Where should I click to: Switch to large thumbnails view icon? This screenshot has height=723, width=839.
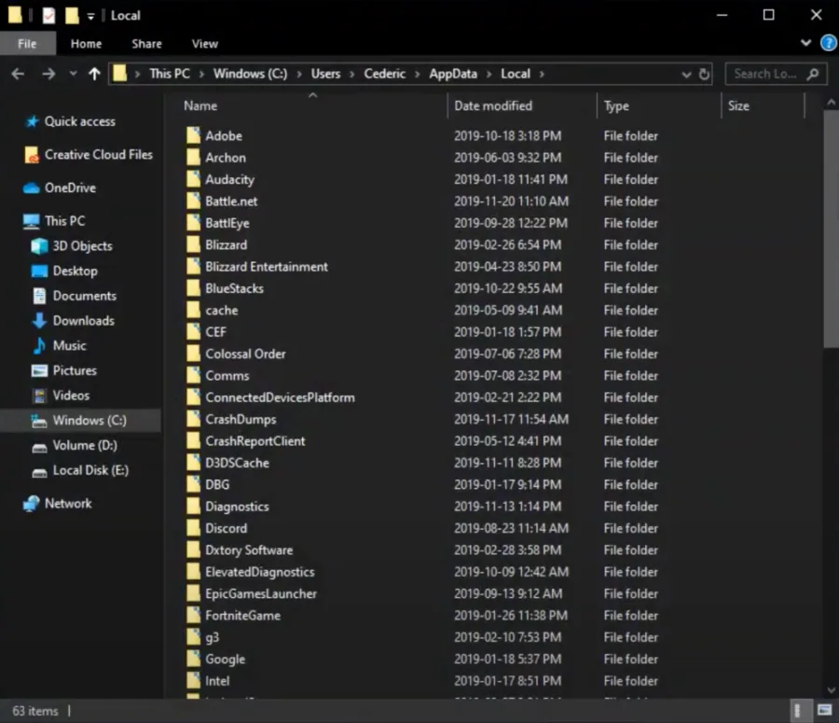click(x=825, y=711)
